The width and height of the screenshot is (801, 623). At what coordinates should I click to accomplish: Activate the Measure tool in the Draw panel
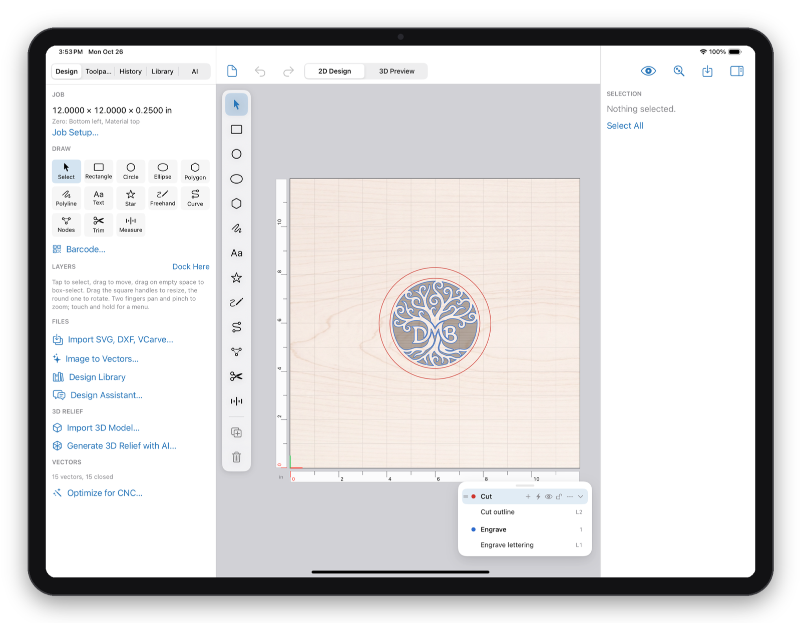[131, 224]
